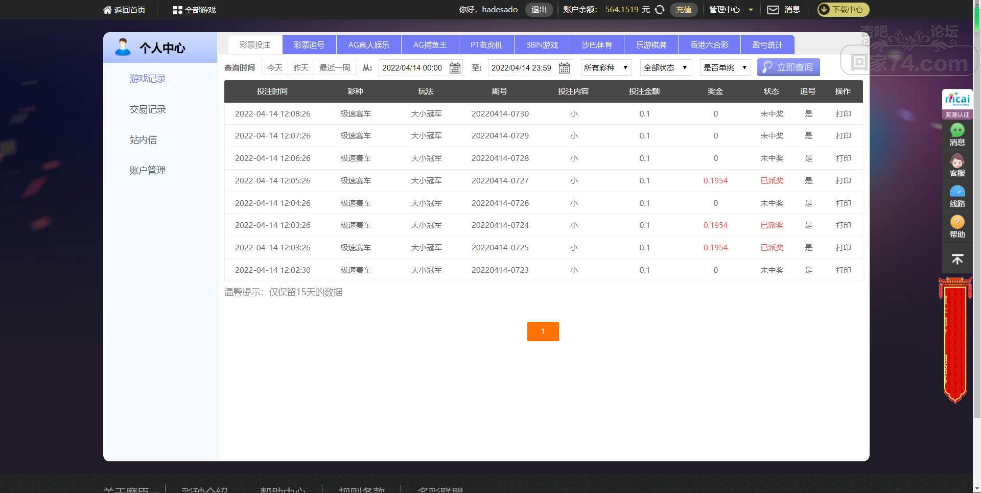The height and width of the screenshot is (493, 981).
Task: Click the home icon beside 返回首页
Action: [x=107, y=10]
